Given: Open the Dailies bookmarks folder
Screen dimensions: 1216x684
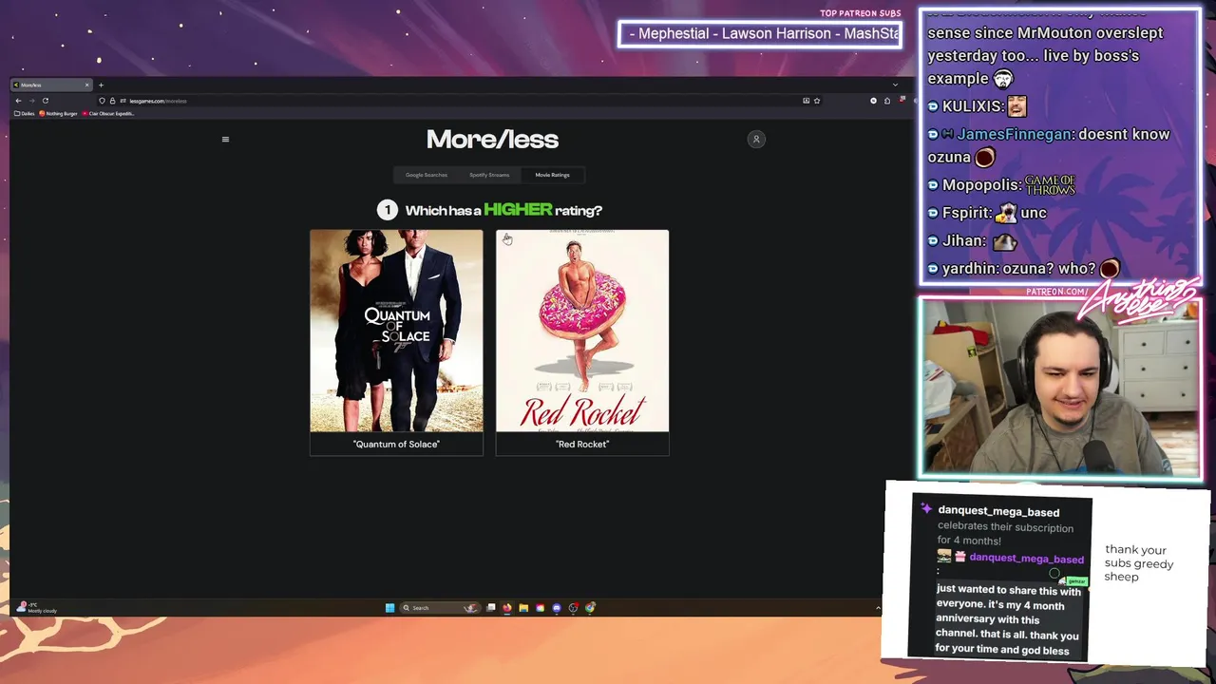Looking at the screenshot, I should [24, 114].
